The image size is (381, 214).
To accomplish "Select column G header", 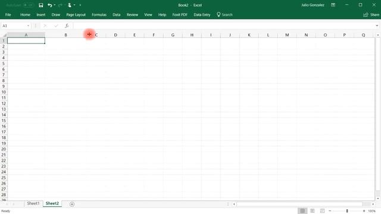I will point(173,35).
